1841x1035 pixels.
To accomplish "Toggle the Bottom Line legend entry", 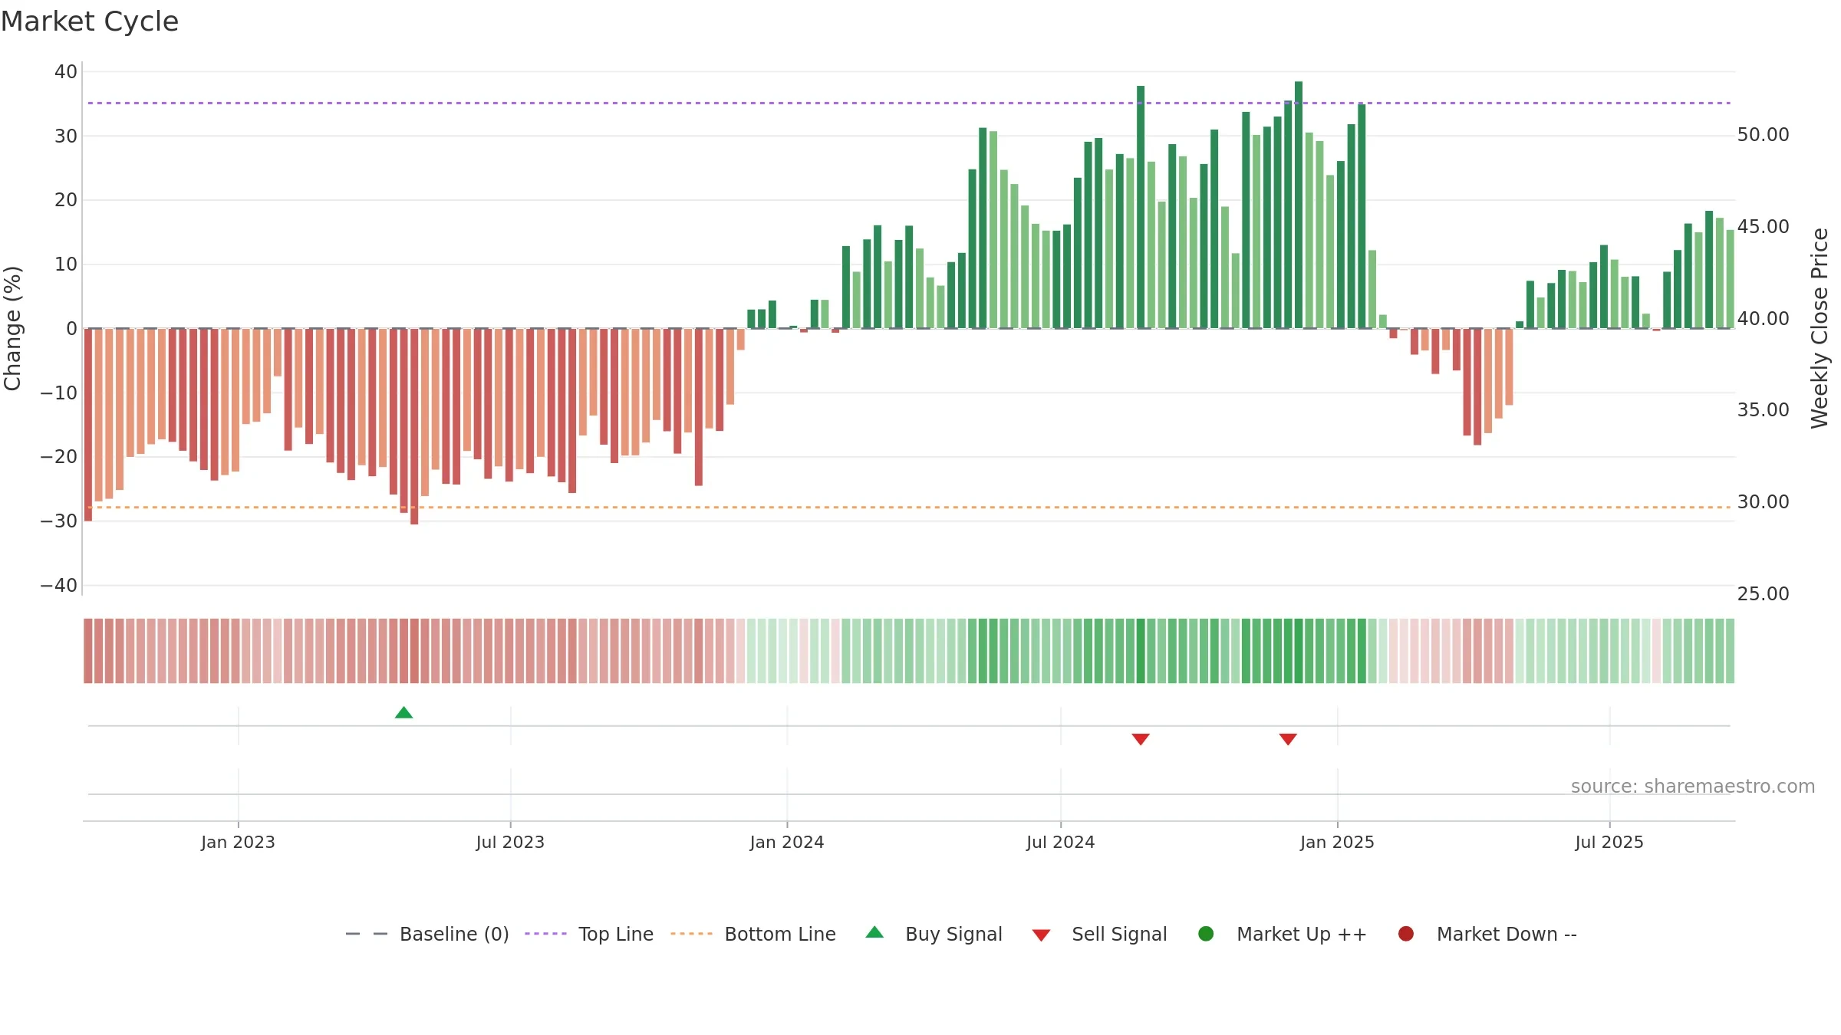I will (x=753, y=934).
